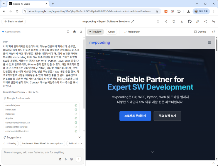
Task: Click the microphone icon in the prompt box
Action: [x=66, y=159]
